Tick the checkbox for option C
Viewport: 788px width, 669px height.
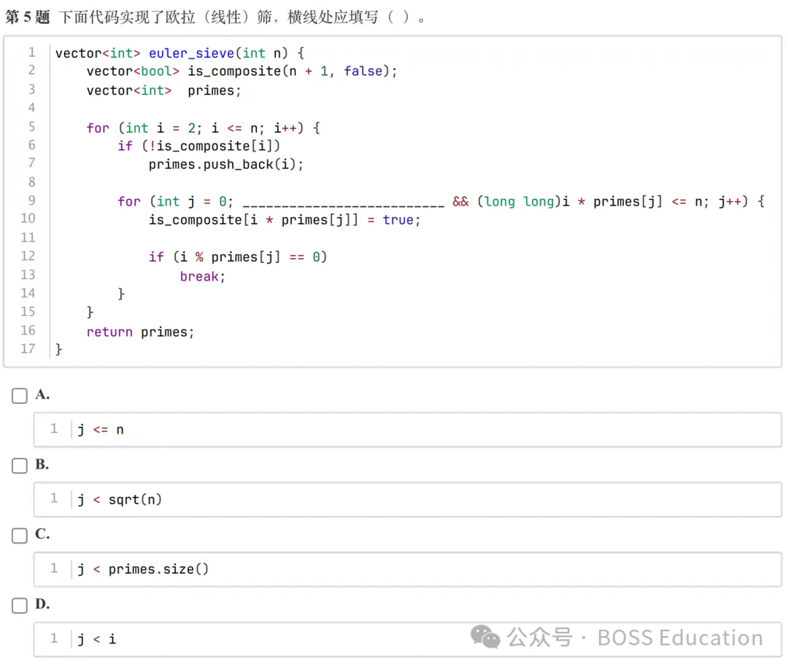click(x=20, y=535)
